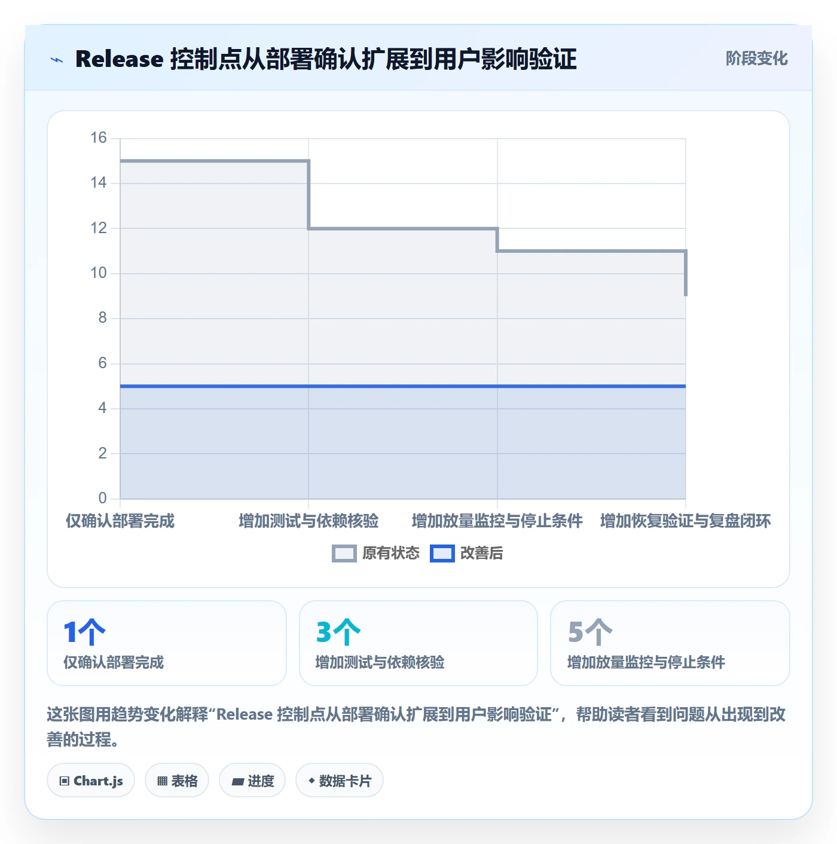Click y-axis value 10
The height and width of the screenshot is (844, 837).
pos(99,273)
